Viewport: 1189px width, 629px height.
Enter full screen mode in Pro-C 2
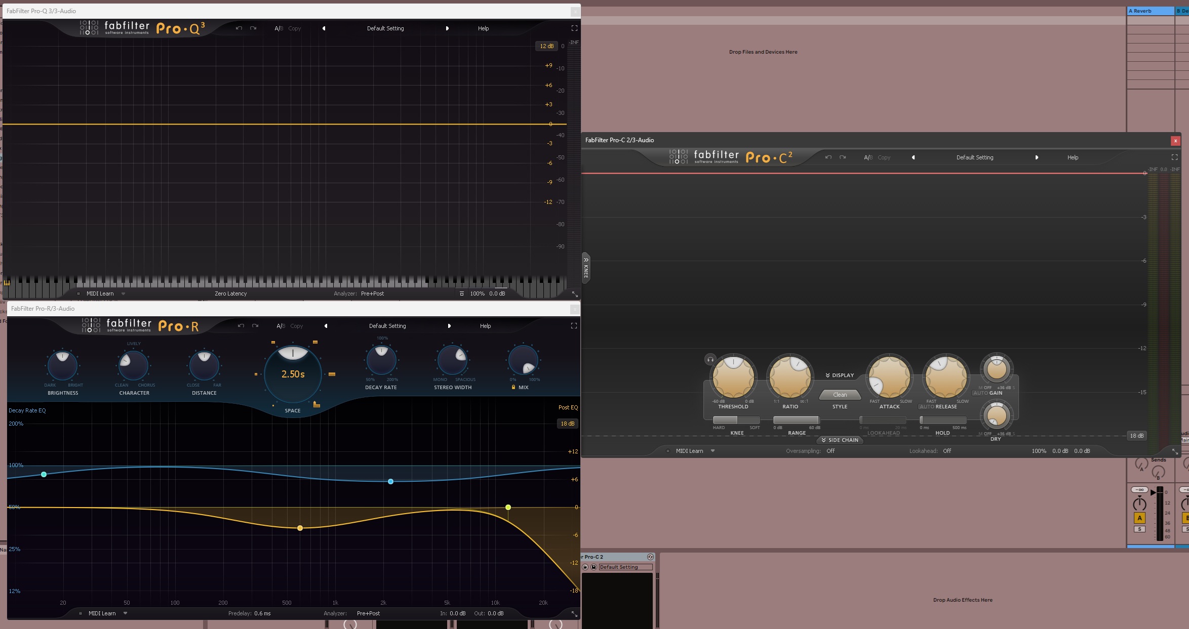click(x=1174, y=157)
